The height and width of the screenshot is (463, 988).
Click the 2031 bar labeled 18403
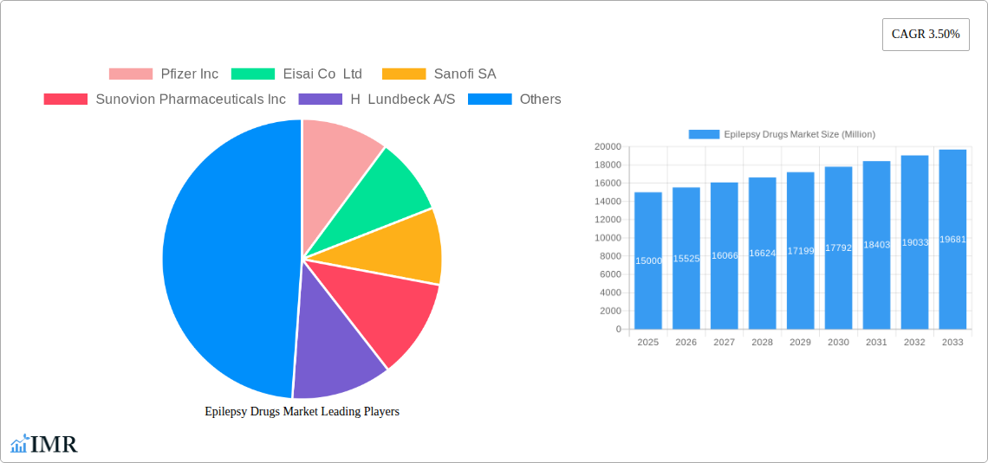(x=876, y=245)
